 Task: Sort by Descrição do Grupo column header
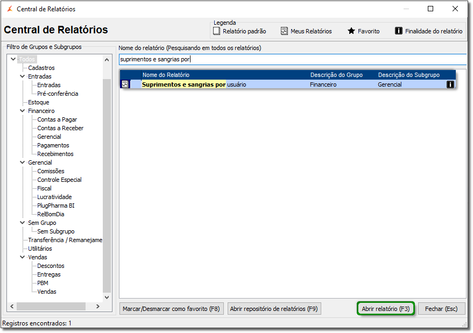coord(343,75)
